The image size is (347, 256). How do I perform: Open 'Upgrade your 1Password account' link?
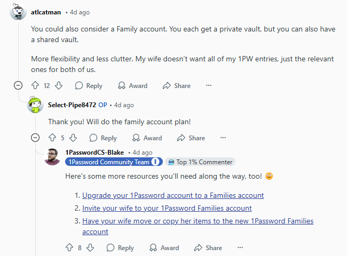[x=173, y=195]
